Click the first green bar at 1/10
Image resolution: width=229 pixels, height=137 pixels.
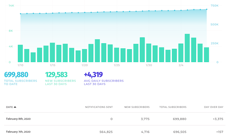click(20, 53)
